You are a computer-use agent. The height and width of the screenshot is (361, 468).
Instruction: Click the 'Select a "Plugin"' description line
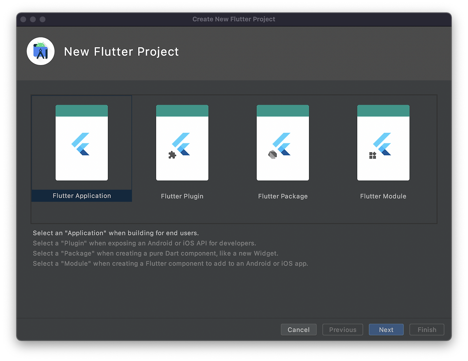point(144,243)
